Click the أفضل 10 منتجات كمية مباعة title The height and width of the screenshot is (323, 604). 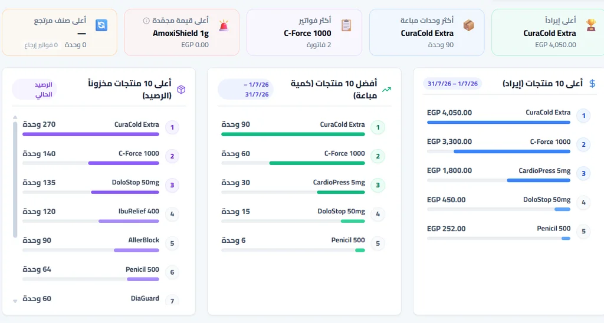coord(334,90)
